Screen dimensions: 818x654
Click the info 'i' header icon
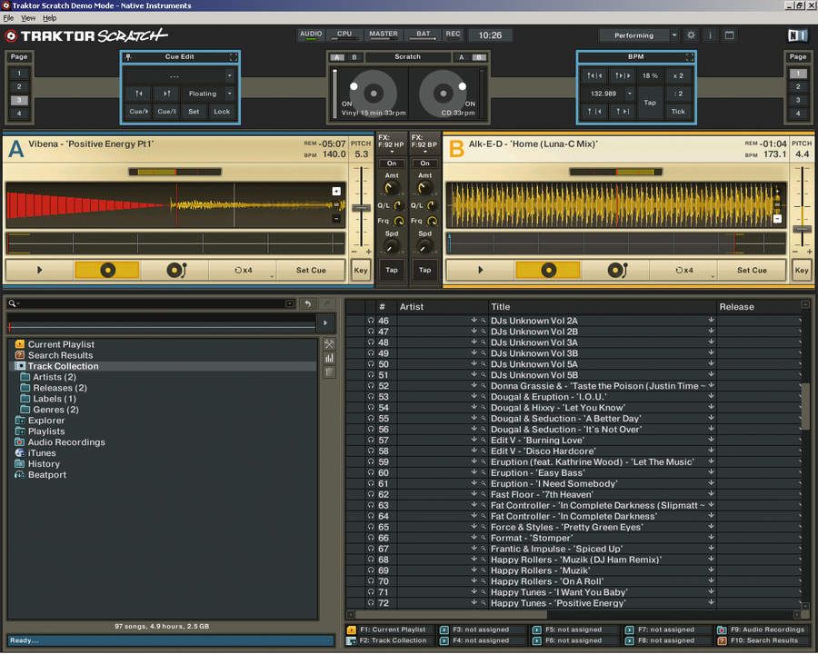point(710,35)
